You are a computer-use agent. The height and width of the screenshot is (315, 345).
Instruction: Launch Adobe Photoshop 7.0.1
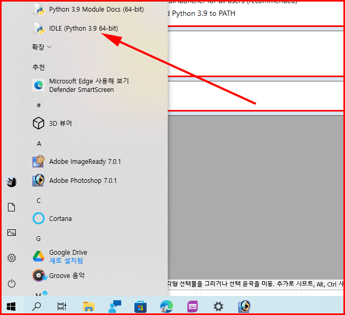tap(75, 180)
